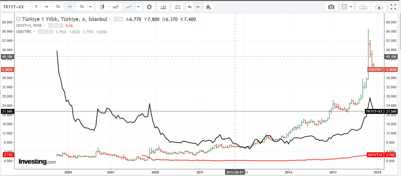Add an alert with bell icon
Screen dimensions: 401x176
pyautogui.click(x=209, y=7)
